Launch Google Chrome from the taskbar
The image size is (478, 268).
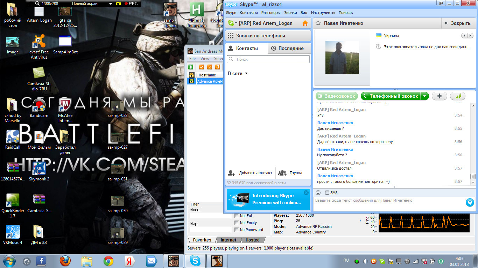(x=108, y=261)
